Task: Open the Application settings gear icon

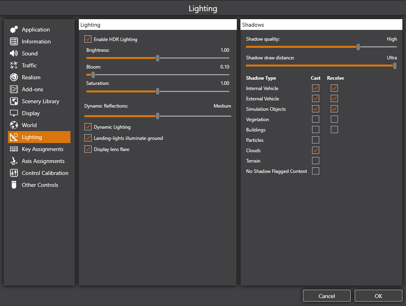Action: coord(14,29)
